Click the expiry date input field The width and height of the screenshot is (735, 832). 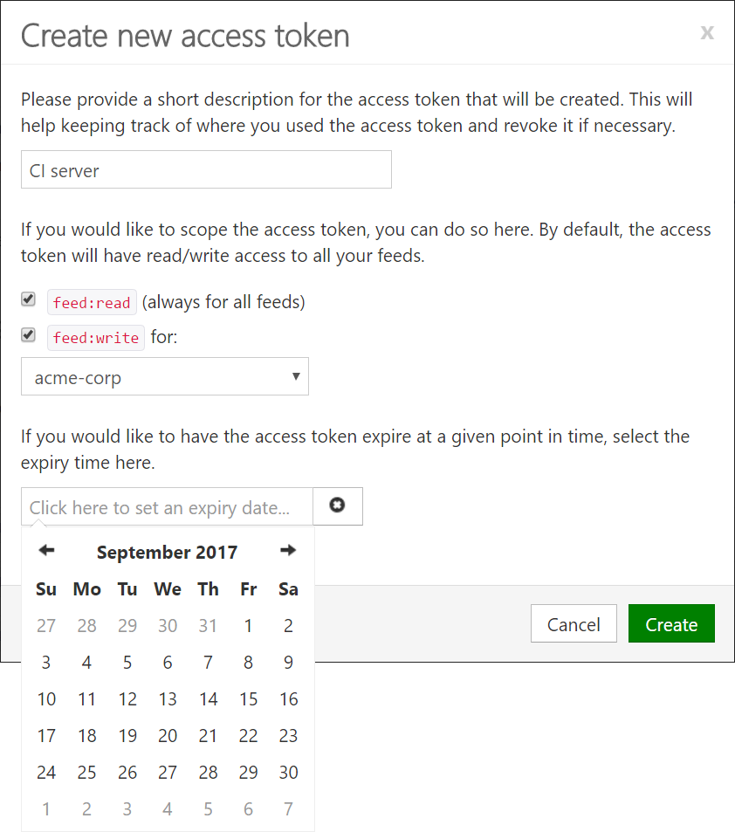(x=166, y=505)
